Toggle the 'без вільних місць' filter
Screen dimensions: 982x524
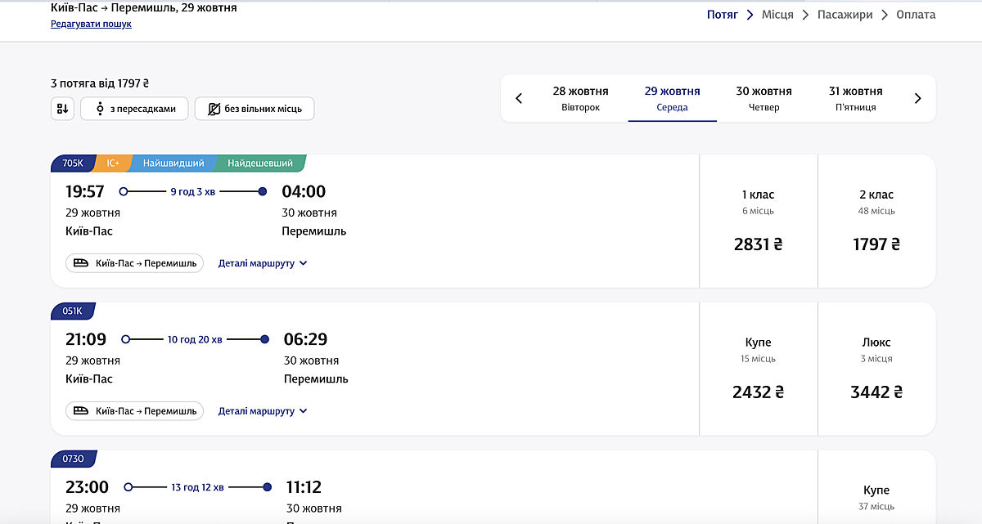[254, 109]
